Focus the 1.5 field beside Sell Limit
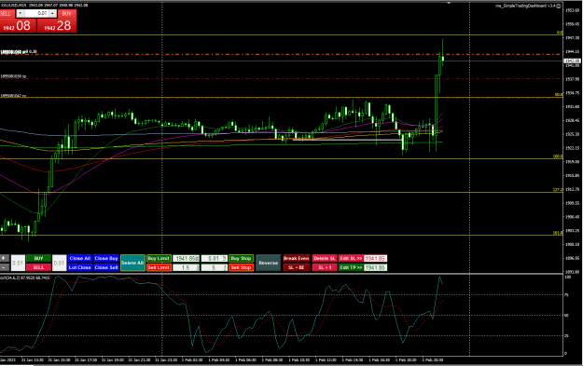This screenshot has width=583, height=366. (186, 267)
